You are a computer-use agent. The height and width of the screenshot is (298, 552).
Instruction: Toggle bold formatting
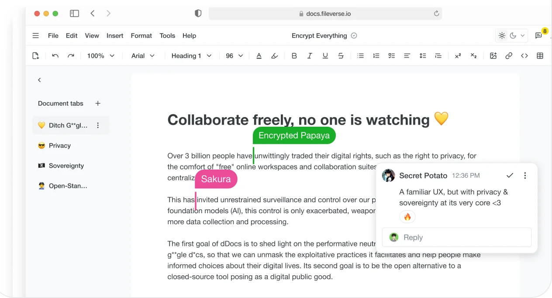(294, 56)
